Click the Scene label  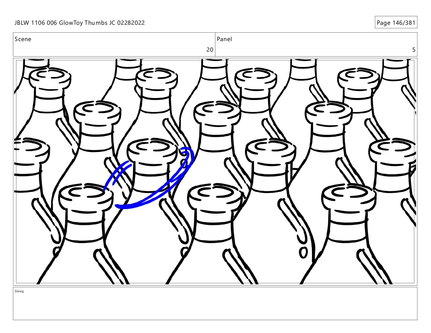click(x=23, y=39)
